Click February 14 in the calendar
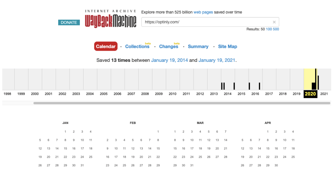Viewport: 334px width, 179px height. coord(150,148)
